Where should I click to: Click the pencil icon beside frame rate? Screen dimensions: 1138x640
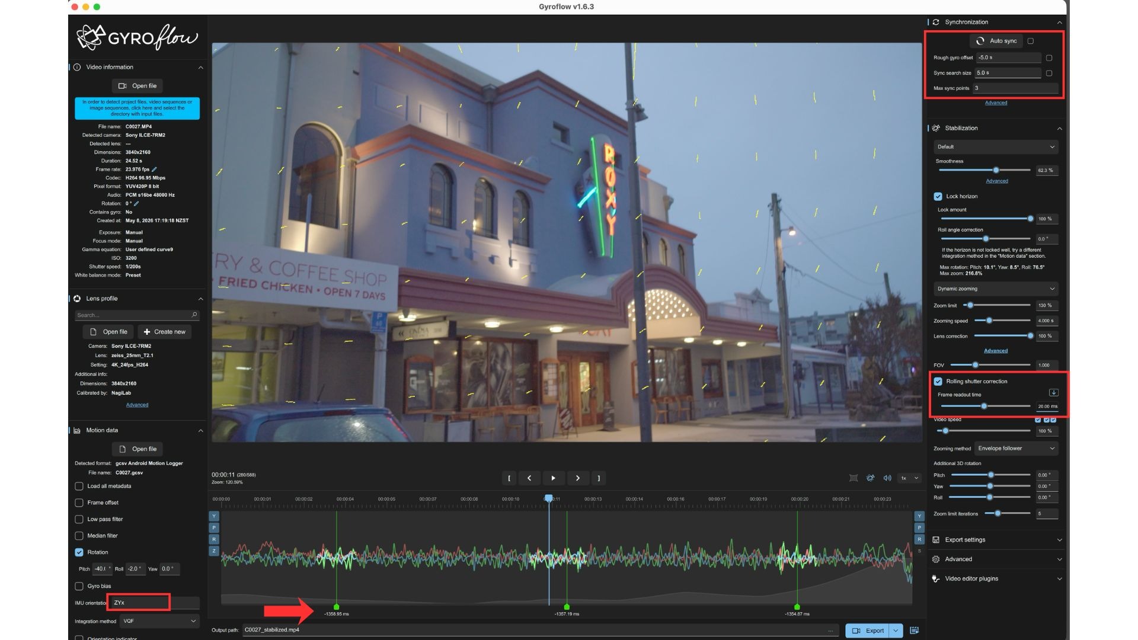[x=154, y=169]
